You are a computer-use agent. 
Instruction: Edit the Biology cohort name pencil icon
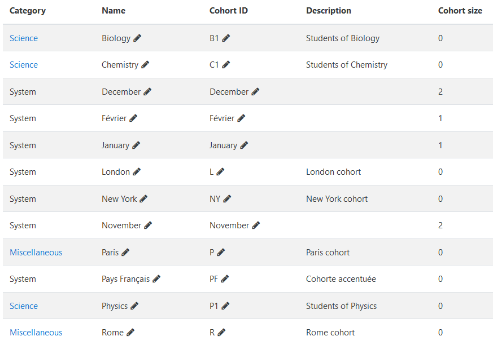137,38
